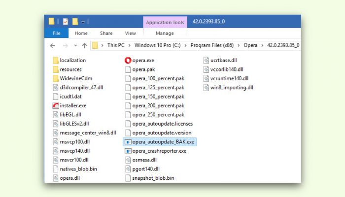Select the Application Tools contextual tab

165,22
